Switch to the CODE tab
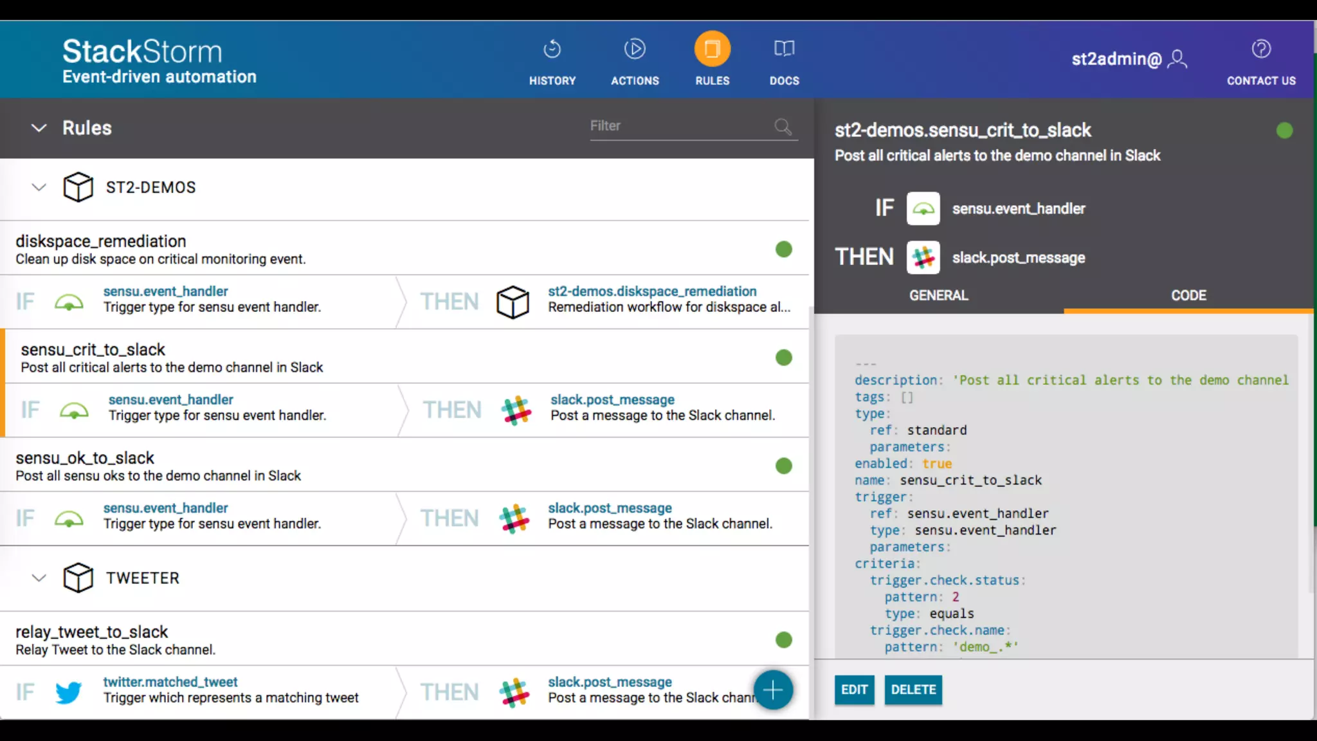Image resolution: width=1317 pixels, height=741 pixels. coord(1188,296)
